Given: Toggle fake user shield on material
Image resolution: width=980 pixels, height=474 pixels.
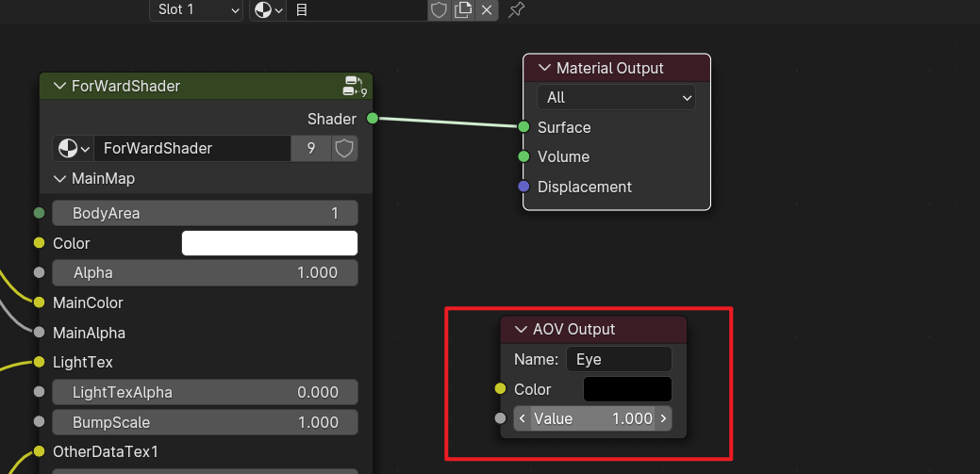Looking at the screenshot, I should point(439,10).
